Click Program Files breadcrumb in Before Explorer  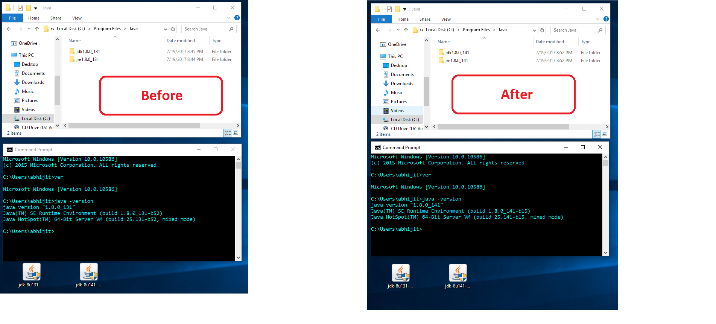coord(107,29)
